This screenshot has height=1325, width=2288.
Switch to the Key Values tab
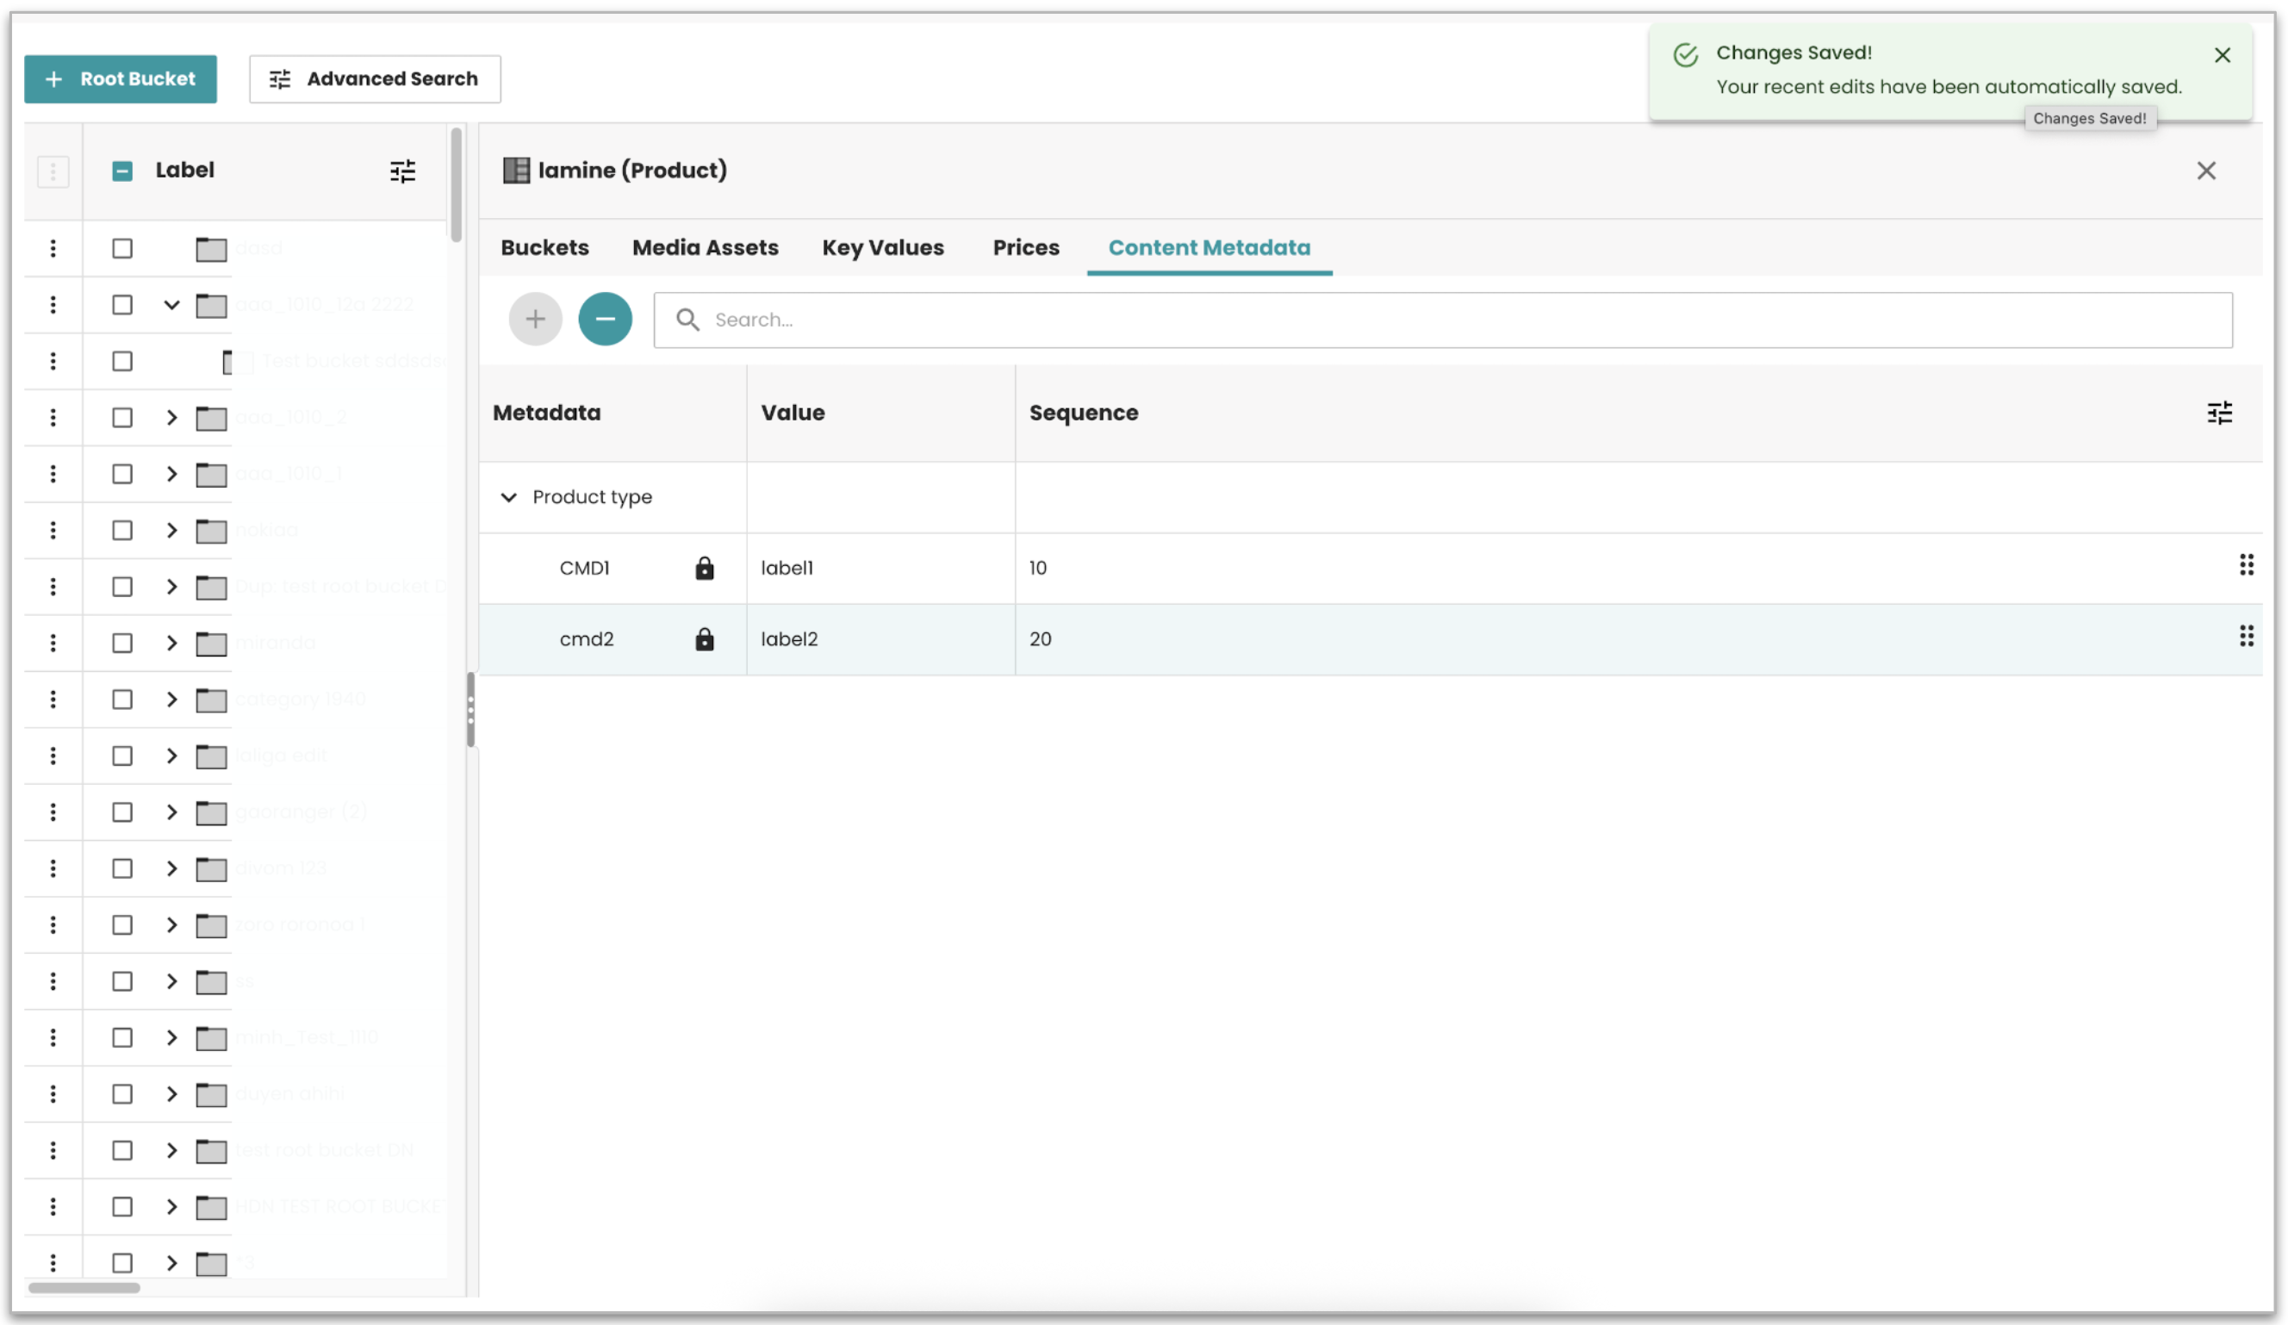(882, 248)
